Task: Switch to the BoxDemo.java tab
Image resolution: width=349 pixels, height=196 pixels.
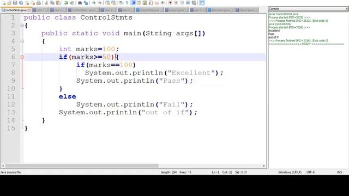Action: (220, 10)
